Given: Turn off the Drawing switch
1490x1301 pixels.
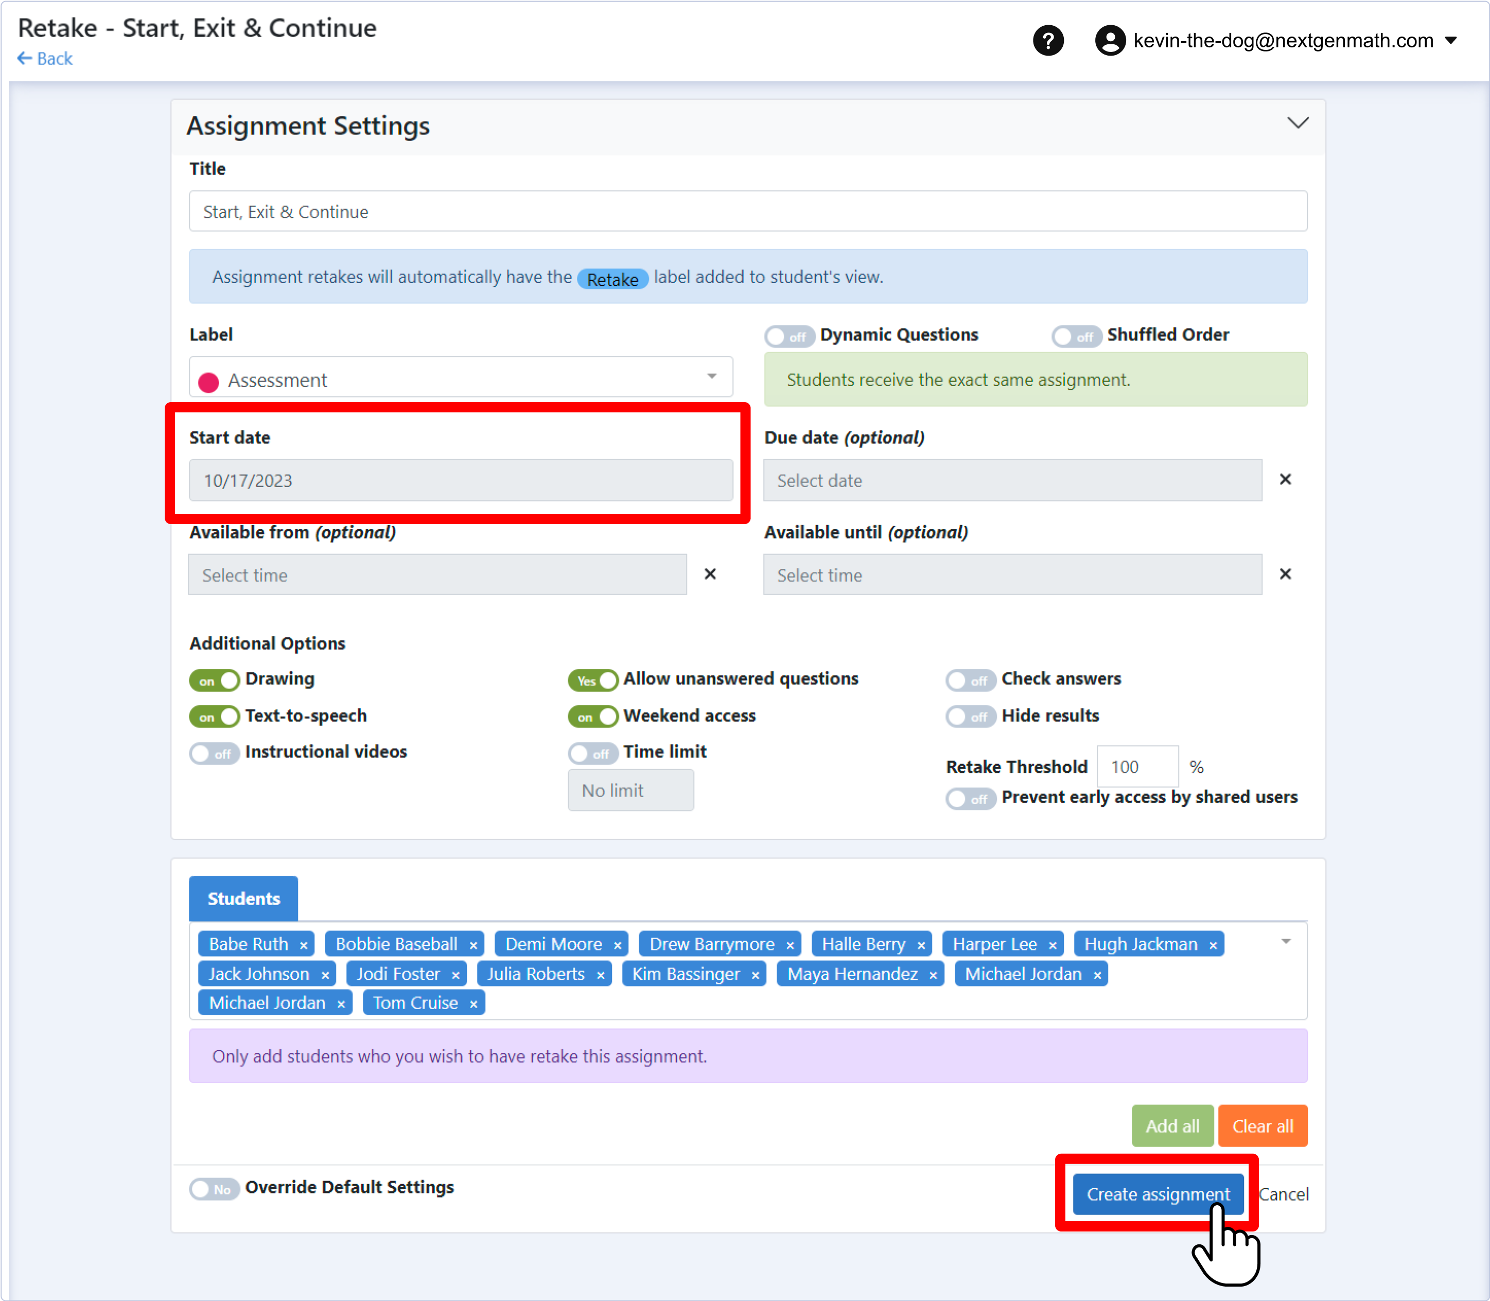Looking at the screenshot, I should point(214,680).
